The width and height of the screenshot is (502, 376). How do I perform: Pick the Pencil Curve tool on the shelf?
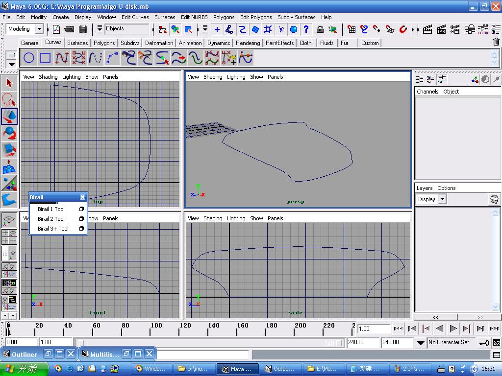(96, 58)
